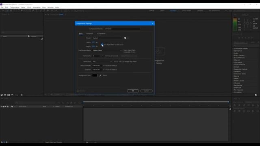Open the Animation menu

(37, 7)
